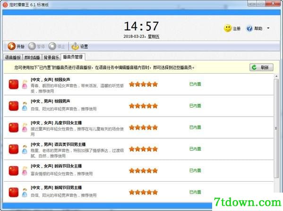Select the title [中文，男声] 新闻节目男主播
Screen dimensions: 283x211
(56, 187)
